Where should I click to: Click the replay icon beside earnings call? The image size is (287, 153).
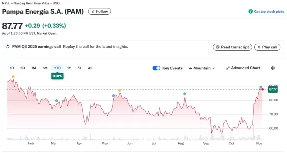8,47
